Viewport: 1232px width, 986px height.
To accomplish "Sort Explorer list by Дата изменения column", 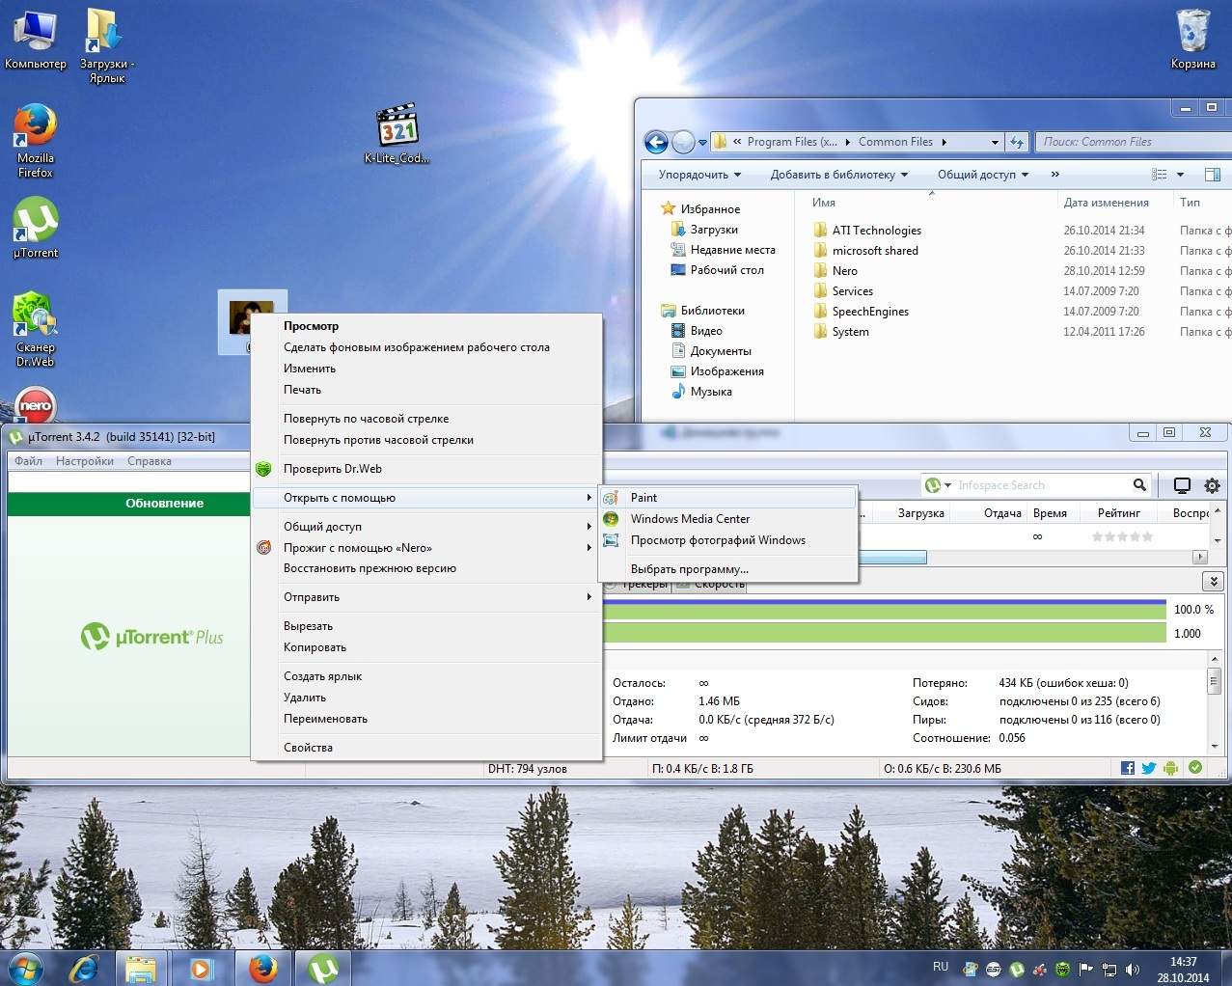I will pyautogui.click(x=1106, y=203).
